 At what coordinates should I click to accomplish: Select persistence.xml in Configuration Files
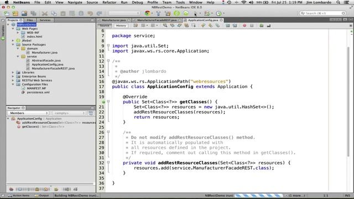(x=38, y=92)
